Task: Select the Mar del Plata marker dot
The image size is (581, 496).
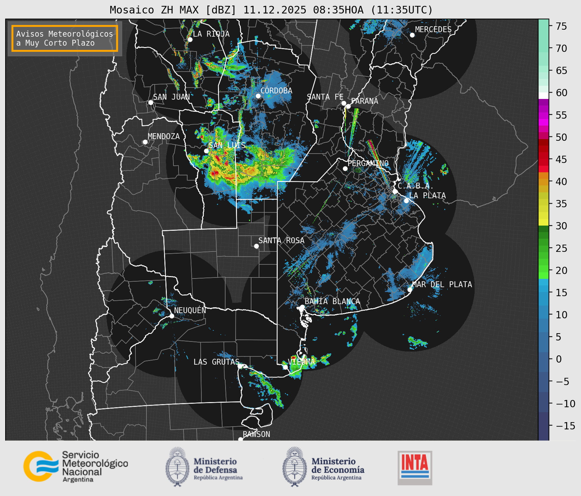Action: tap(410, 290)
